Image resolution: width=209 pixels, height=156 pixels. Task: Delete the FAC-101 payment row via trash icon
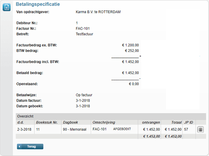[x=201, y=129]
